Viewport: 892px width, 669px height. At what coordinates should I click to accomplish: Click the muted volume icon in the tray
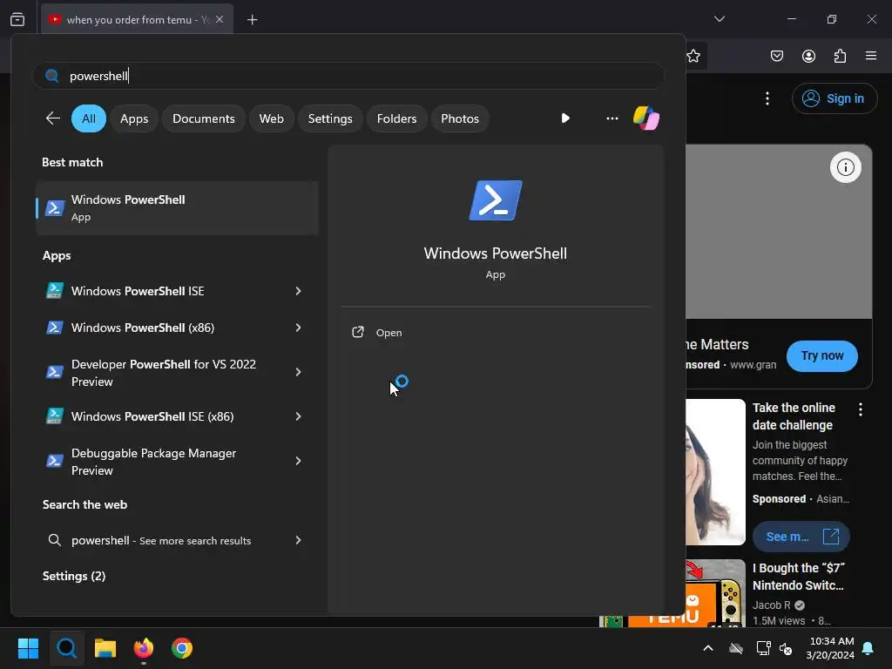pyautogui.click(x=787, y=648)
